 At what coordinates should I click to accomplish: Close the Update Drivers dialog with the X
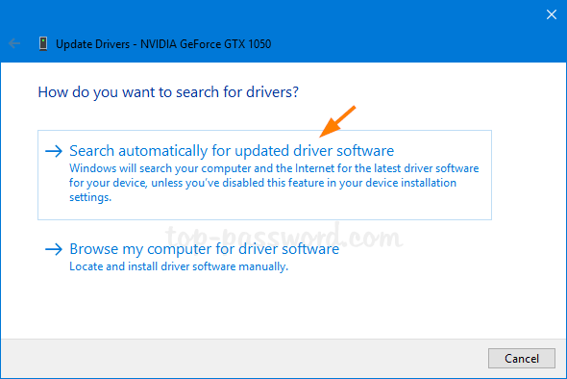click(x=551, y=14)
